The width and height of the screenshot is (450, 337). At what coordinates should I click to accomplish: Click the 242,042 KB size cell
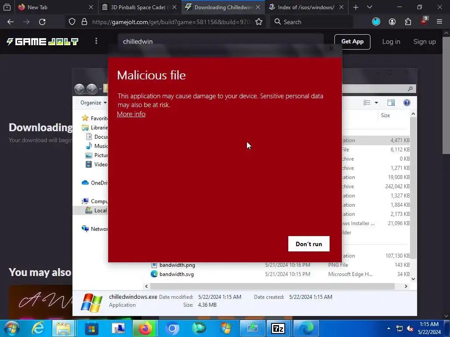coord(397,186)
